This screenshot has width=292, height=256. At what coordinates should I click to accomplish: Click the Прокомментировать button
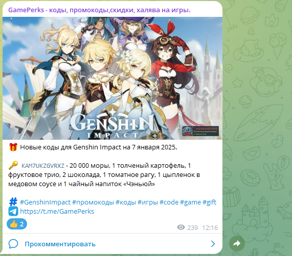(x=60, y=244)
